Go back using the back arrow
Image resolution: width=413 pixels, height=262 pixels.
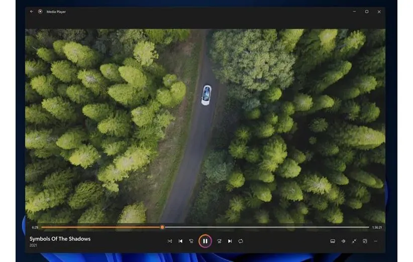[32, 12]
